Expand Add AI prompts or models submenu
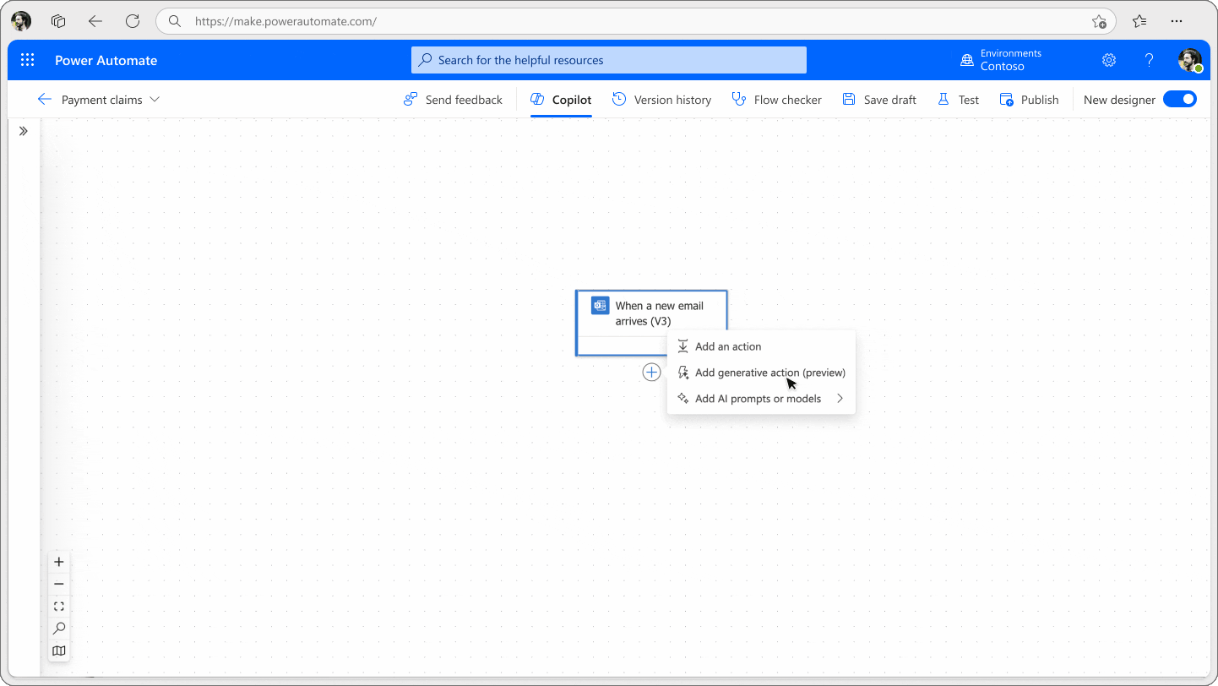Screen dimensions: 1218x686 point(840,398)
